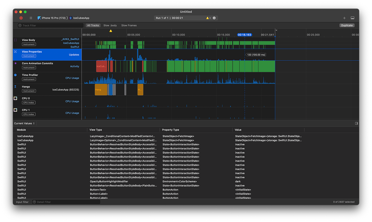This screenshot has width=372, height=222.
Task: Toggle the inspector pane icon beside Current Values
Action: click(356, 123)
